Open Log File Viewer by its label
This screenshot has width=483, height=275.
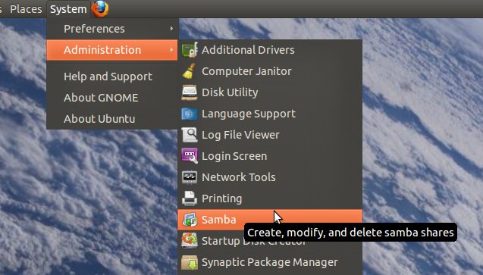[240, 135]
